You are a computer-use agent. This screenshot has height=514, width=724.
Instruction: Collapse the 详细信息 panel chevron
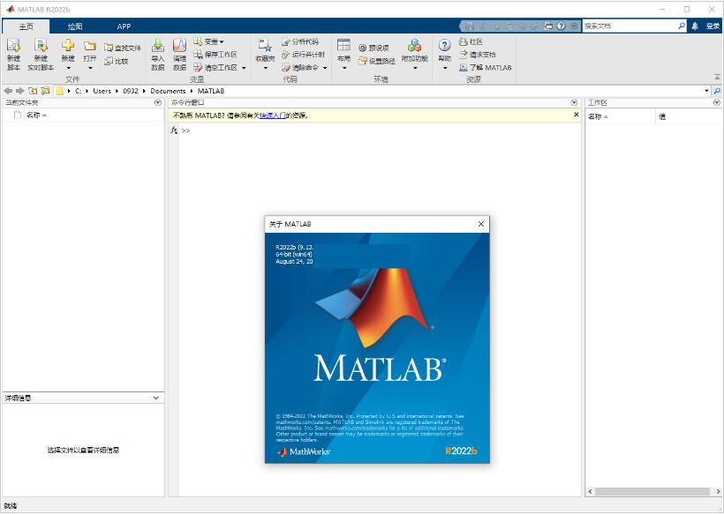click(156, 398)
